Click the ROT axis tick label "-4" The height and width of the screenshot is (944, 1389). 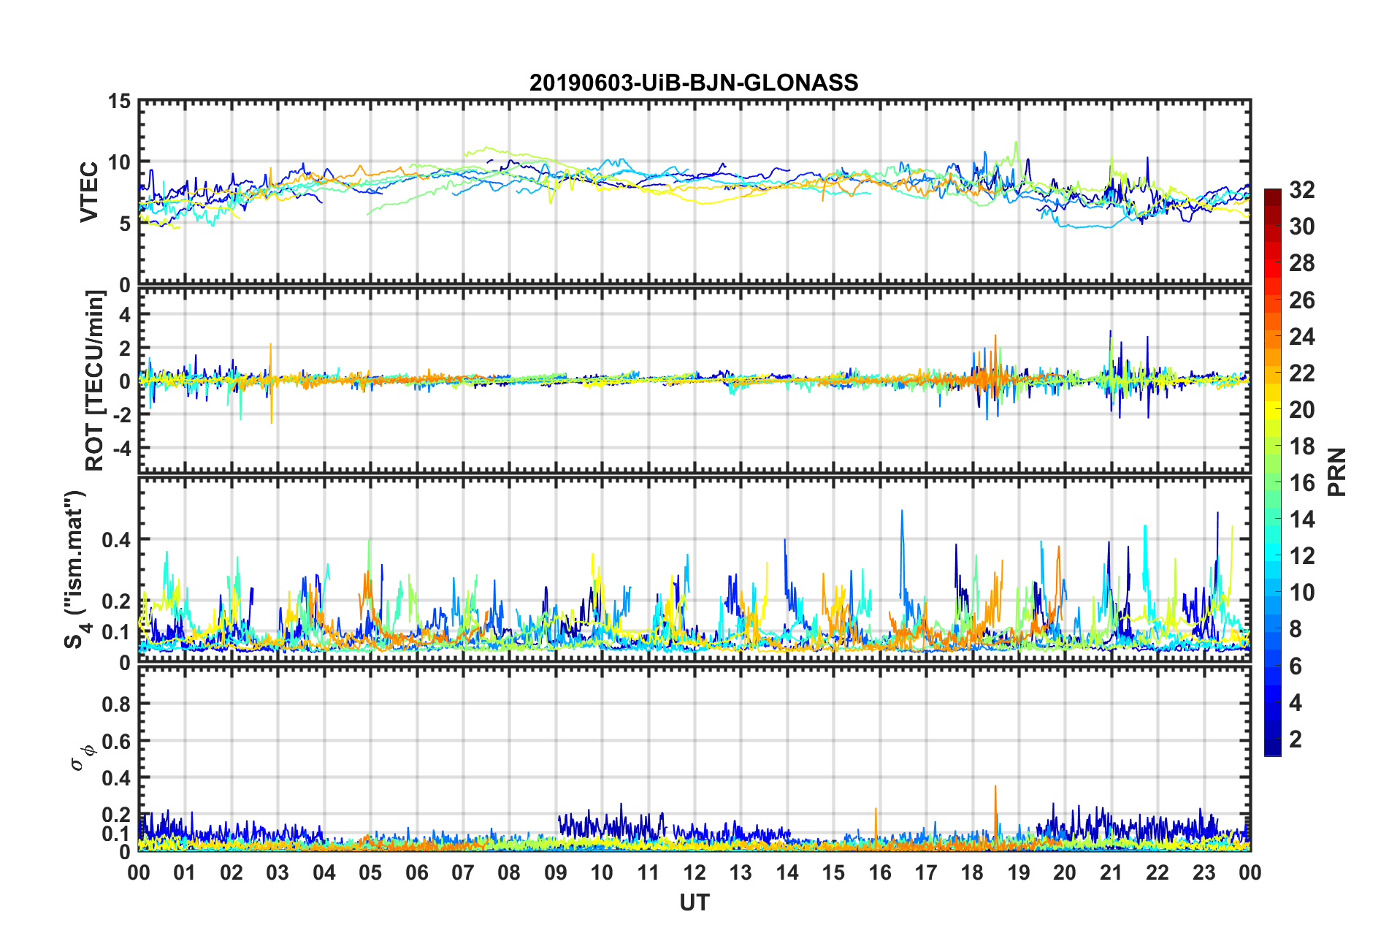coord(122,447)
